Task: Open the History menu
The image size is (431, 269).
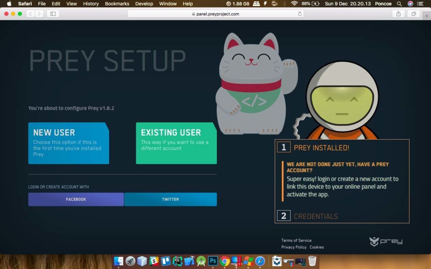Action: coord(91,3)
